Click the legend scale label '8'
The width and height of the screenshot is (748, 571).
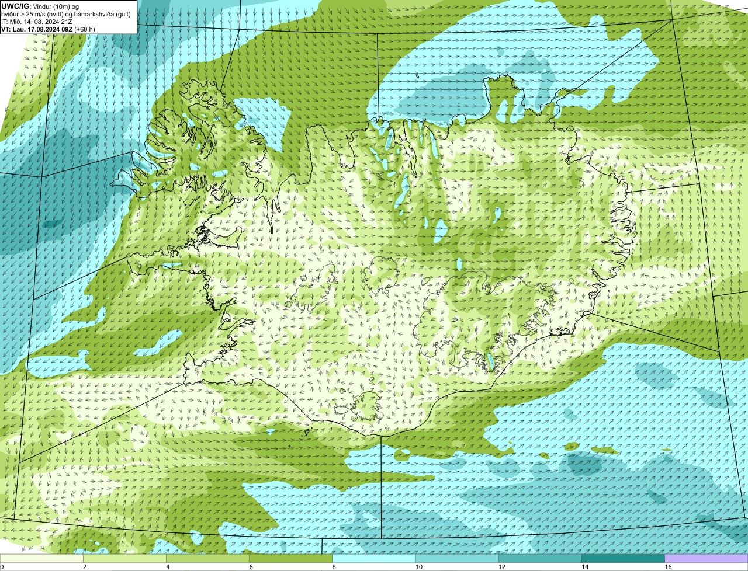[334, 567]
